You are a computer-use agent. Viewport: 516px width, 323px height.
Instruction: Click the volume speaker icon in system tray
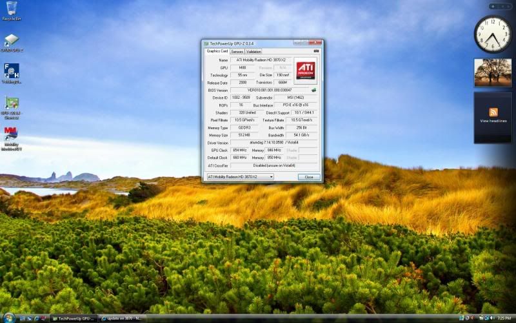tap(492, 318)
